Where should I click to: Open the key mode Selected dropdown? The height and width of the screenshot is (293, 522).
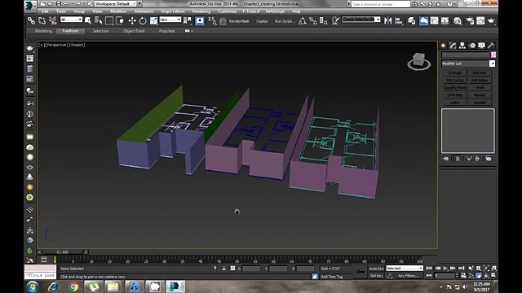(x=405, y=269)
